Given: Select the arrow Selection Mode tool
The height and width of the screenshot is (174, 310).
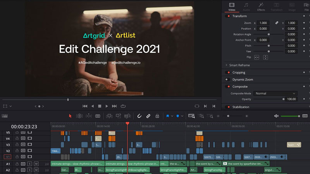Looking at the screenshot, I should (x=70, y=116).
